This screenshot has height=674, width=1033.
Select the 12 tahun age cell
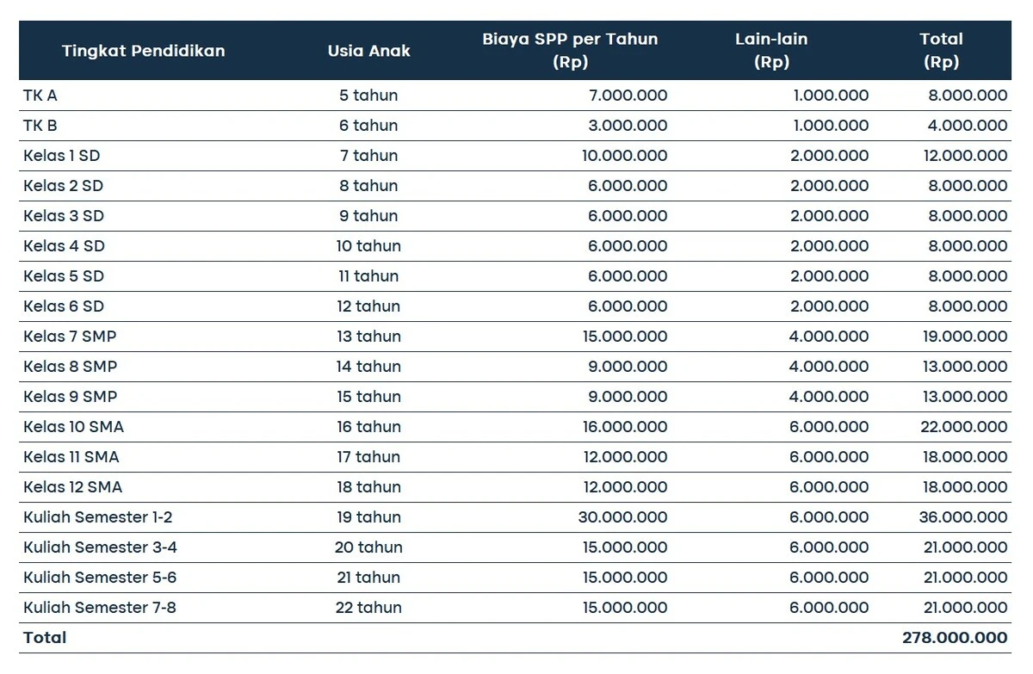368,306
